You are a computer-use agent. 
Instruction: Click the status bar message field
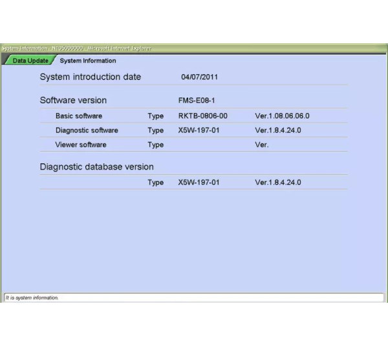click(x=194, y=298)
